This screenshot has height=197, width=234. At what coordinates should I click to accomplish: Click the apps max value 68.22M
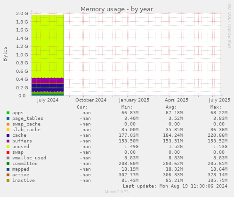(219, 113)
